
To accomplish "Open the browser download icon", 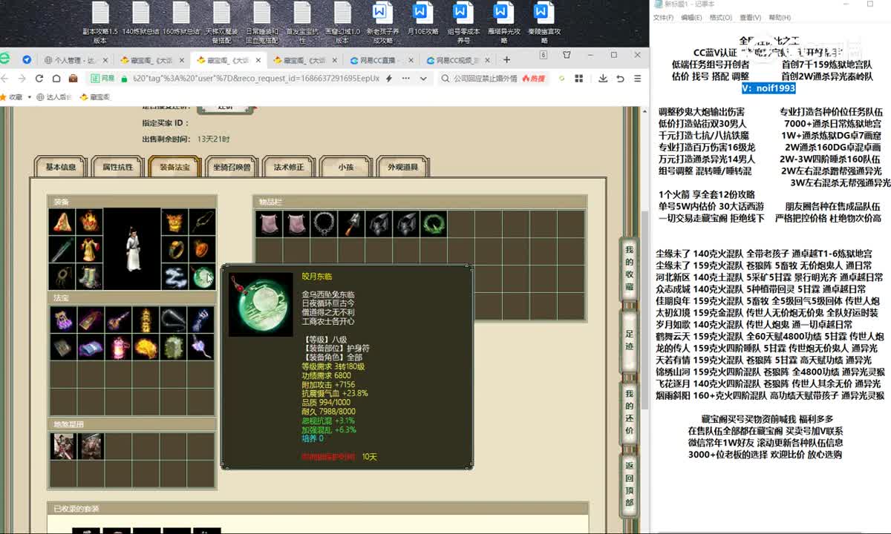I will (604, 79).
